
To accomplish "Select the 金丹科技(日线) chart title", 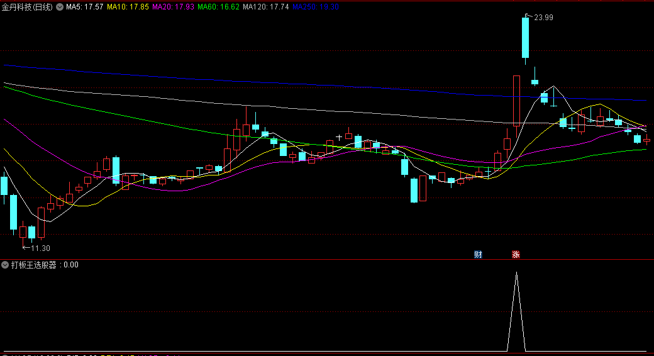I will click(x=27, y=7).
